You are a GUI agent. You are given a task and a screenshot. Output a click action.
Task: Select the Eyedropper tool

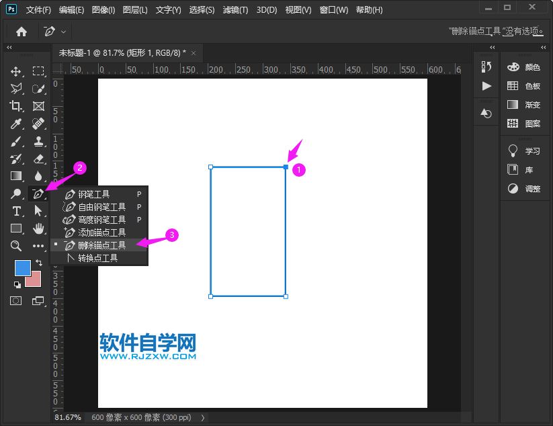[16, 123]
